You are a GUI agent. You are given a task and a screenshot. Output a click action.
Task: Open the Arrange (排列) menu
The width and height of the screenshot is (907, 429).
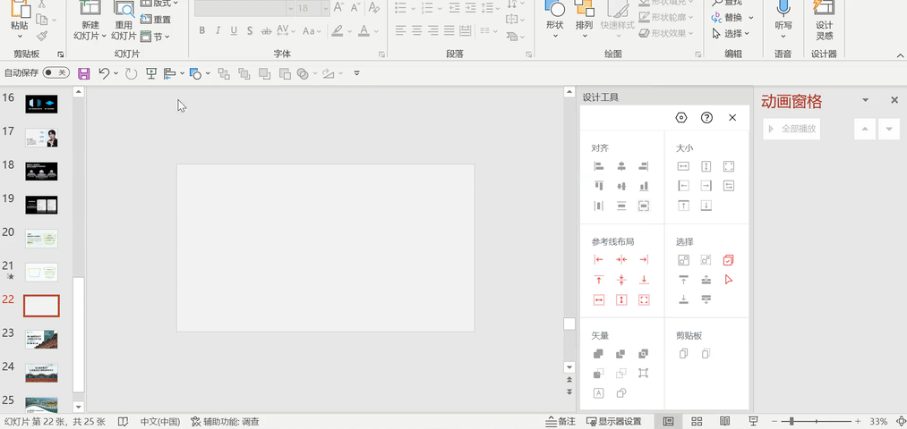(584, 25)
